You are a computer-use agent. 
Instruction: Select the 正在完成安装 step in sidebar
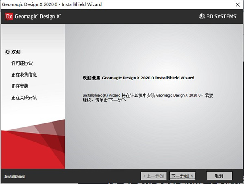click(24, 98)
